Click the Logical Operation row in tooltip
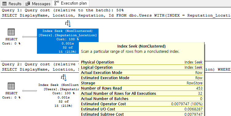The height and width of the screenshot is (116, 231). pos(142,68)
